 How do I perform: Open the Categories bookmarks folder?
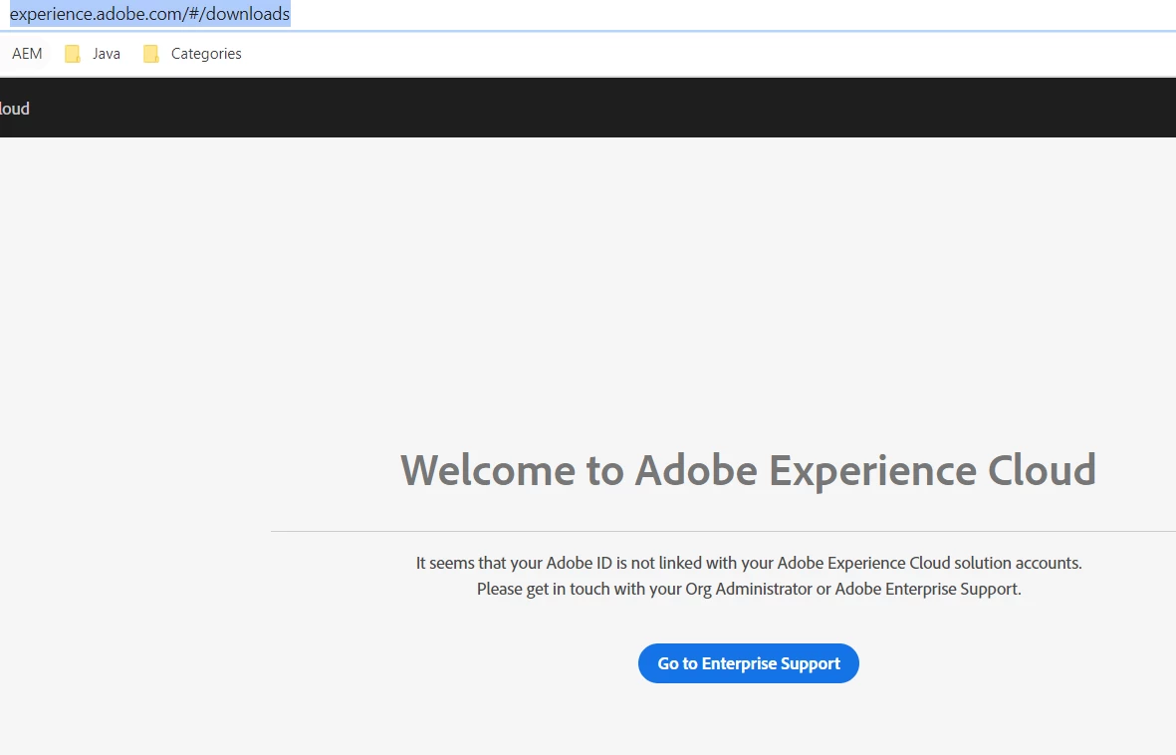click(x=193, y=53)
